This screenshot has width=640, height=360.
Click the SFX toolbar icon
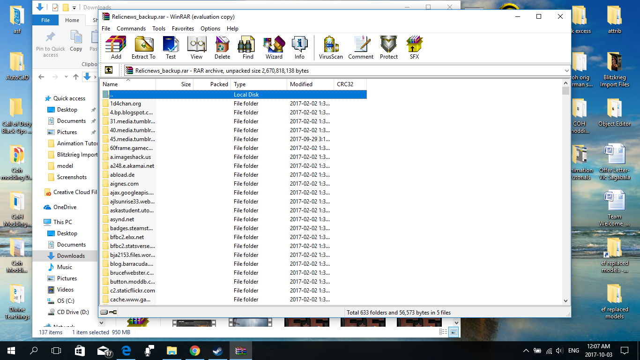(414, 48)
